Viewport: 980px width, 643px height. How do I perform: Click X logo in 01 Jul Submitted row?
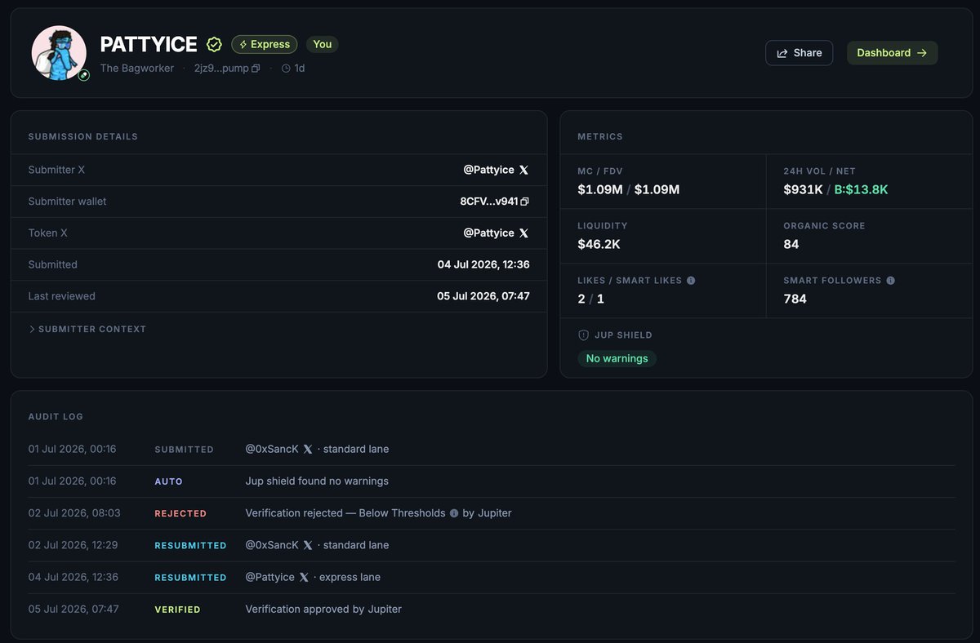308,449
